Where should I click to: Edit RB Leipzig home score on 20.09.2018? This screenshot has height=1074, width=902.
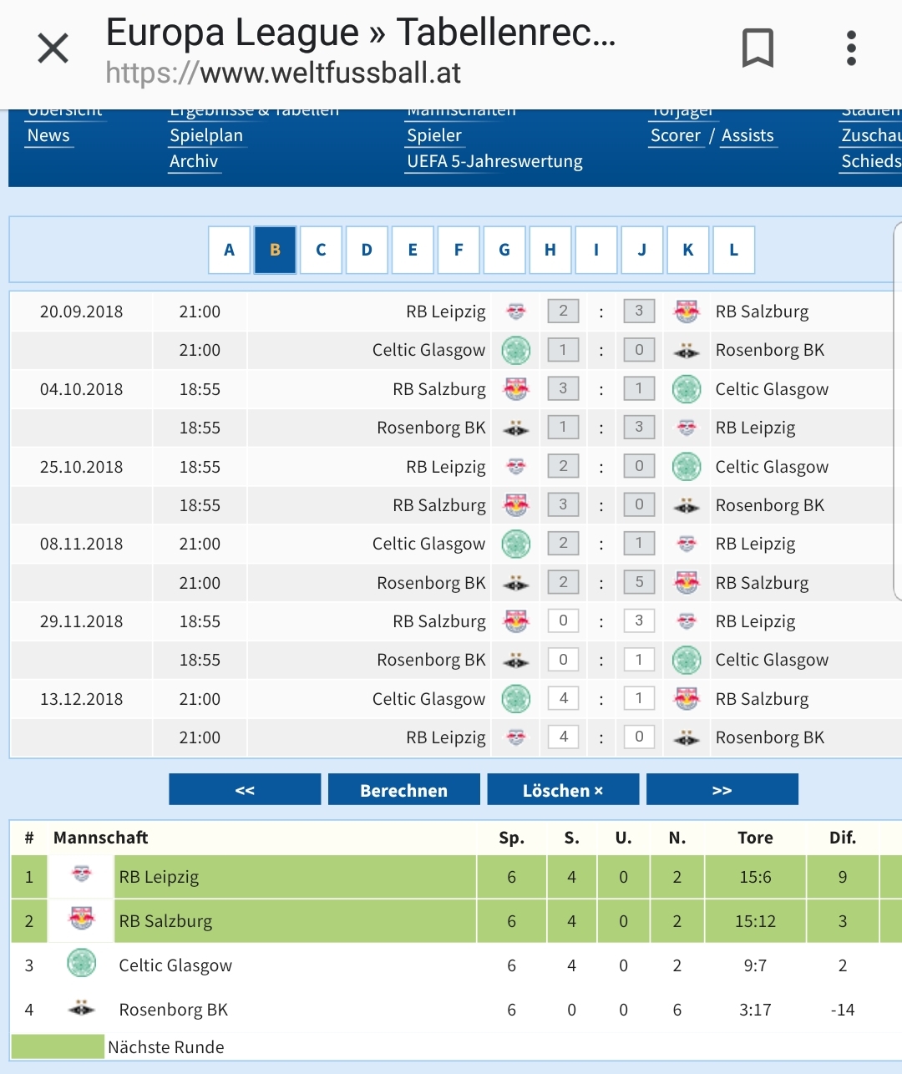564,312
